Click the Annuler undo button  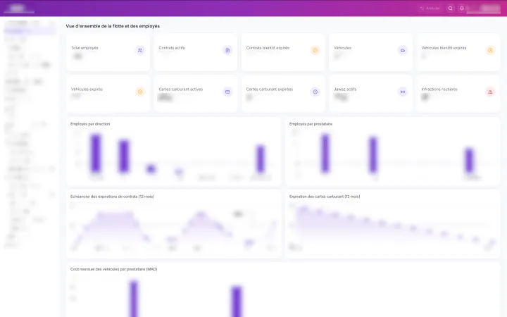[430, 8]
